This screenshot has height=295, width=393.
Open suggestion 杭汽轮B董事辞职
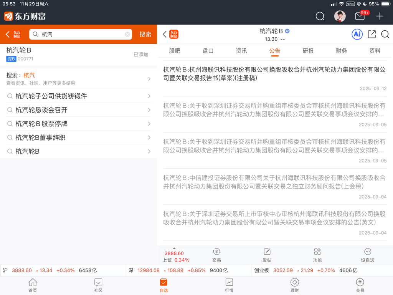(x=78, y=138)
